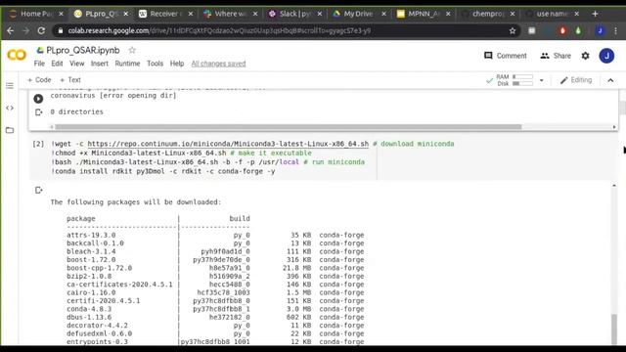Open the Help menu

pyautogui.click(x=177, y=64)
